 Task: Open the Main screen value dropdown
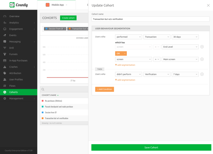click(x=180, y=59)
